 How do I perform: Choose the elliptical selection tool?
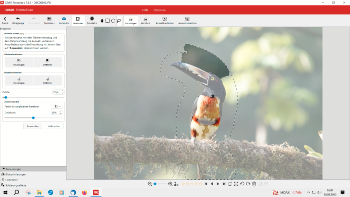point(113,20)
